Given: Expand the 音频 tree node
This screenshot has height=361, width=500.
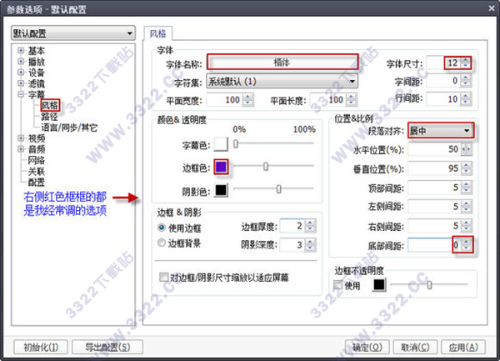Looking at the screenshot, I should click(21, 149).
